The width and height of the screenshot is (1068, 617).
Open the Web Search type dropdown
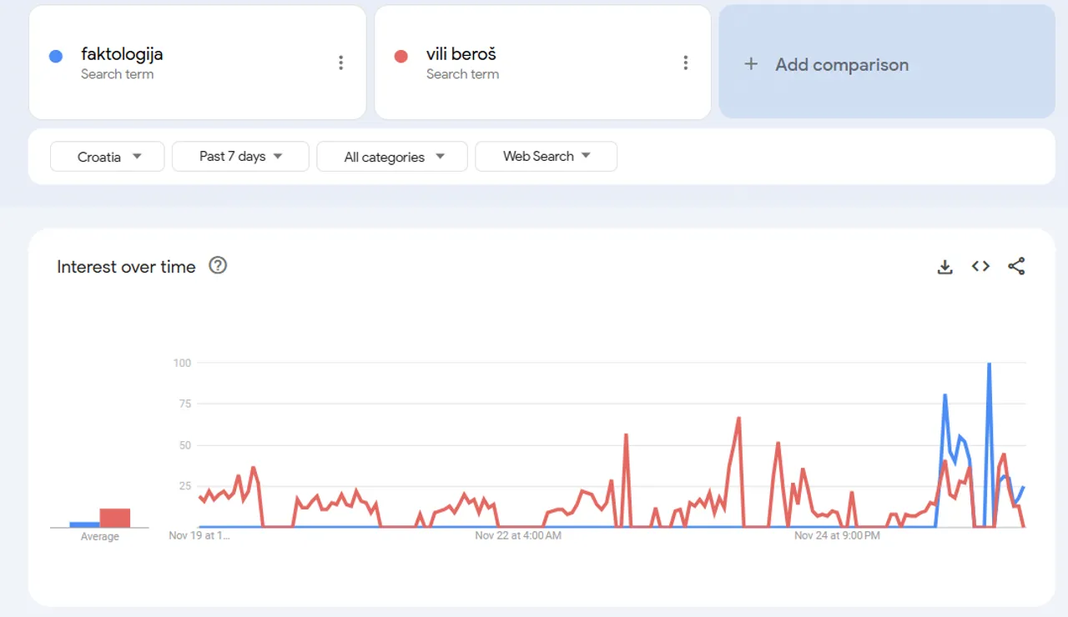coord(547,157)
